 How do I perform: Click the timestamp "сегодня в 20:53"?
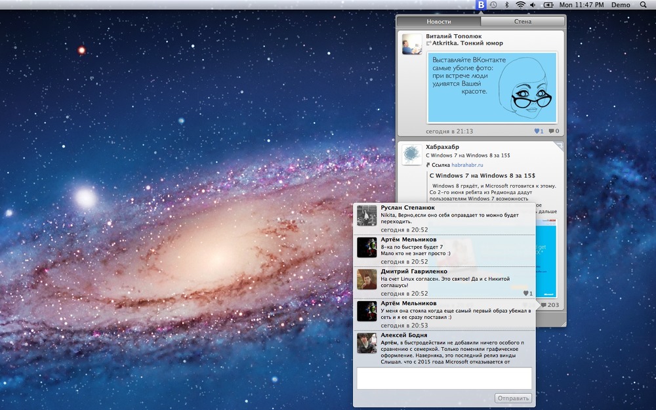pos(404,325)
